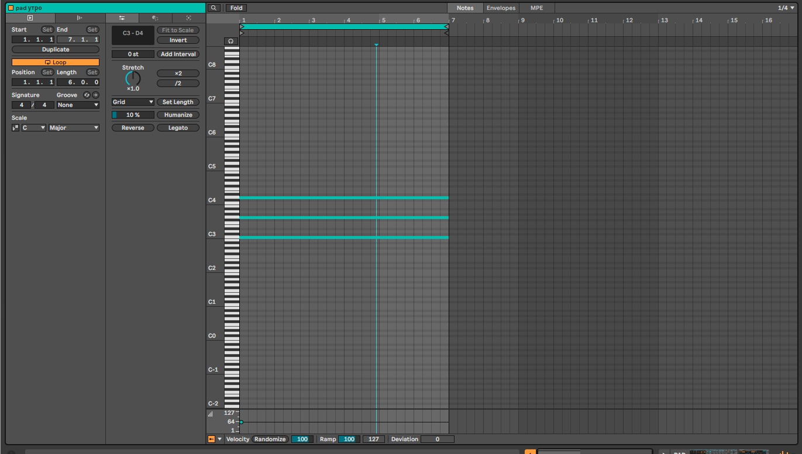Open the pitch and time utilities tab
This screenshot has height=454, width=802.
coord(122,18)
